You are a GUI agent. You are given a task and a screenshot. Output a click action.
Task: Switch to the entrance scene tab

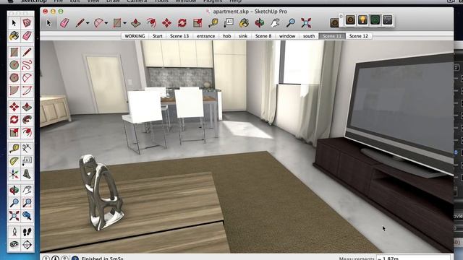205,36
